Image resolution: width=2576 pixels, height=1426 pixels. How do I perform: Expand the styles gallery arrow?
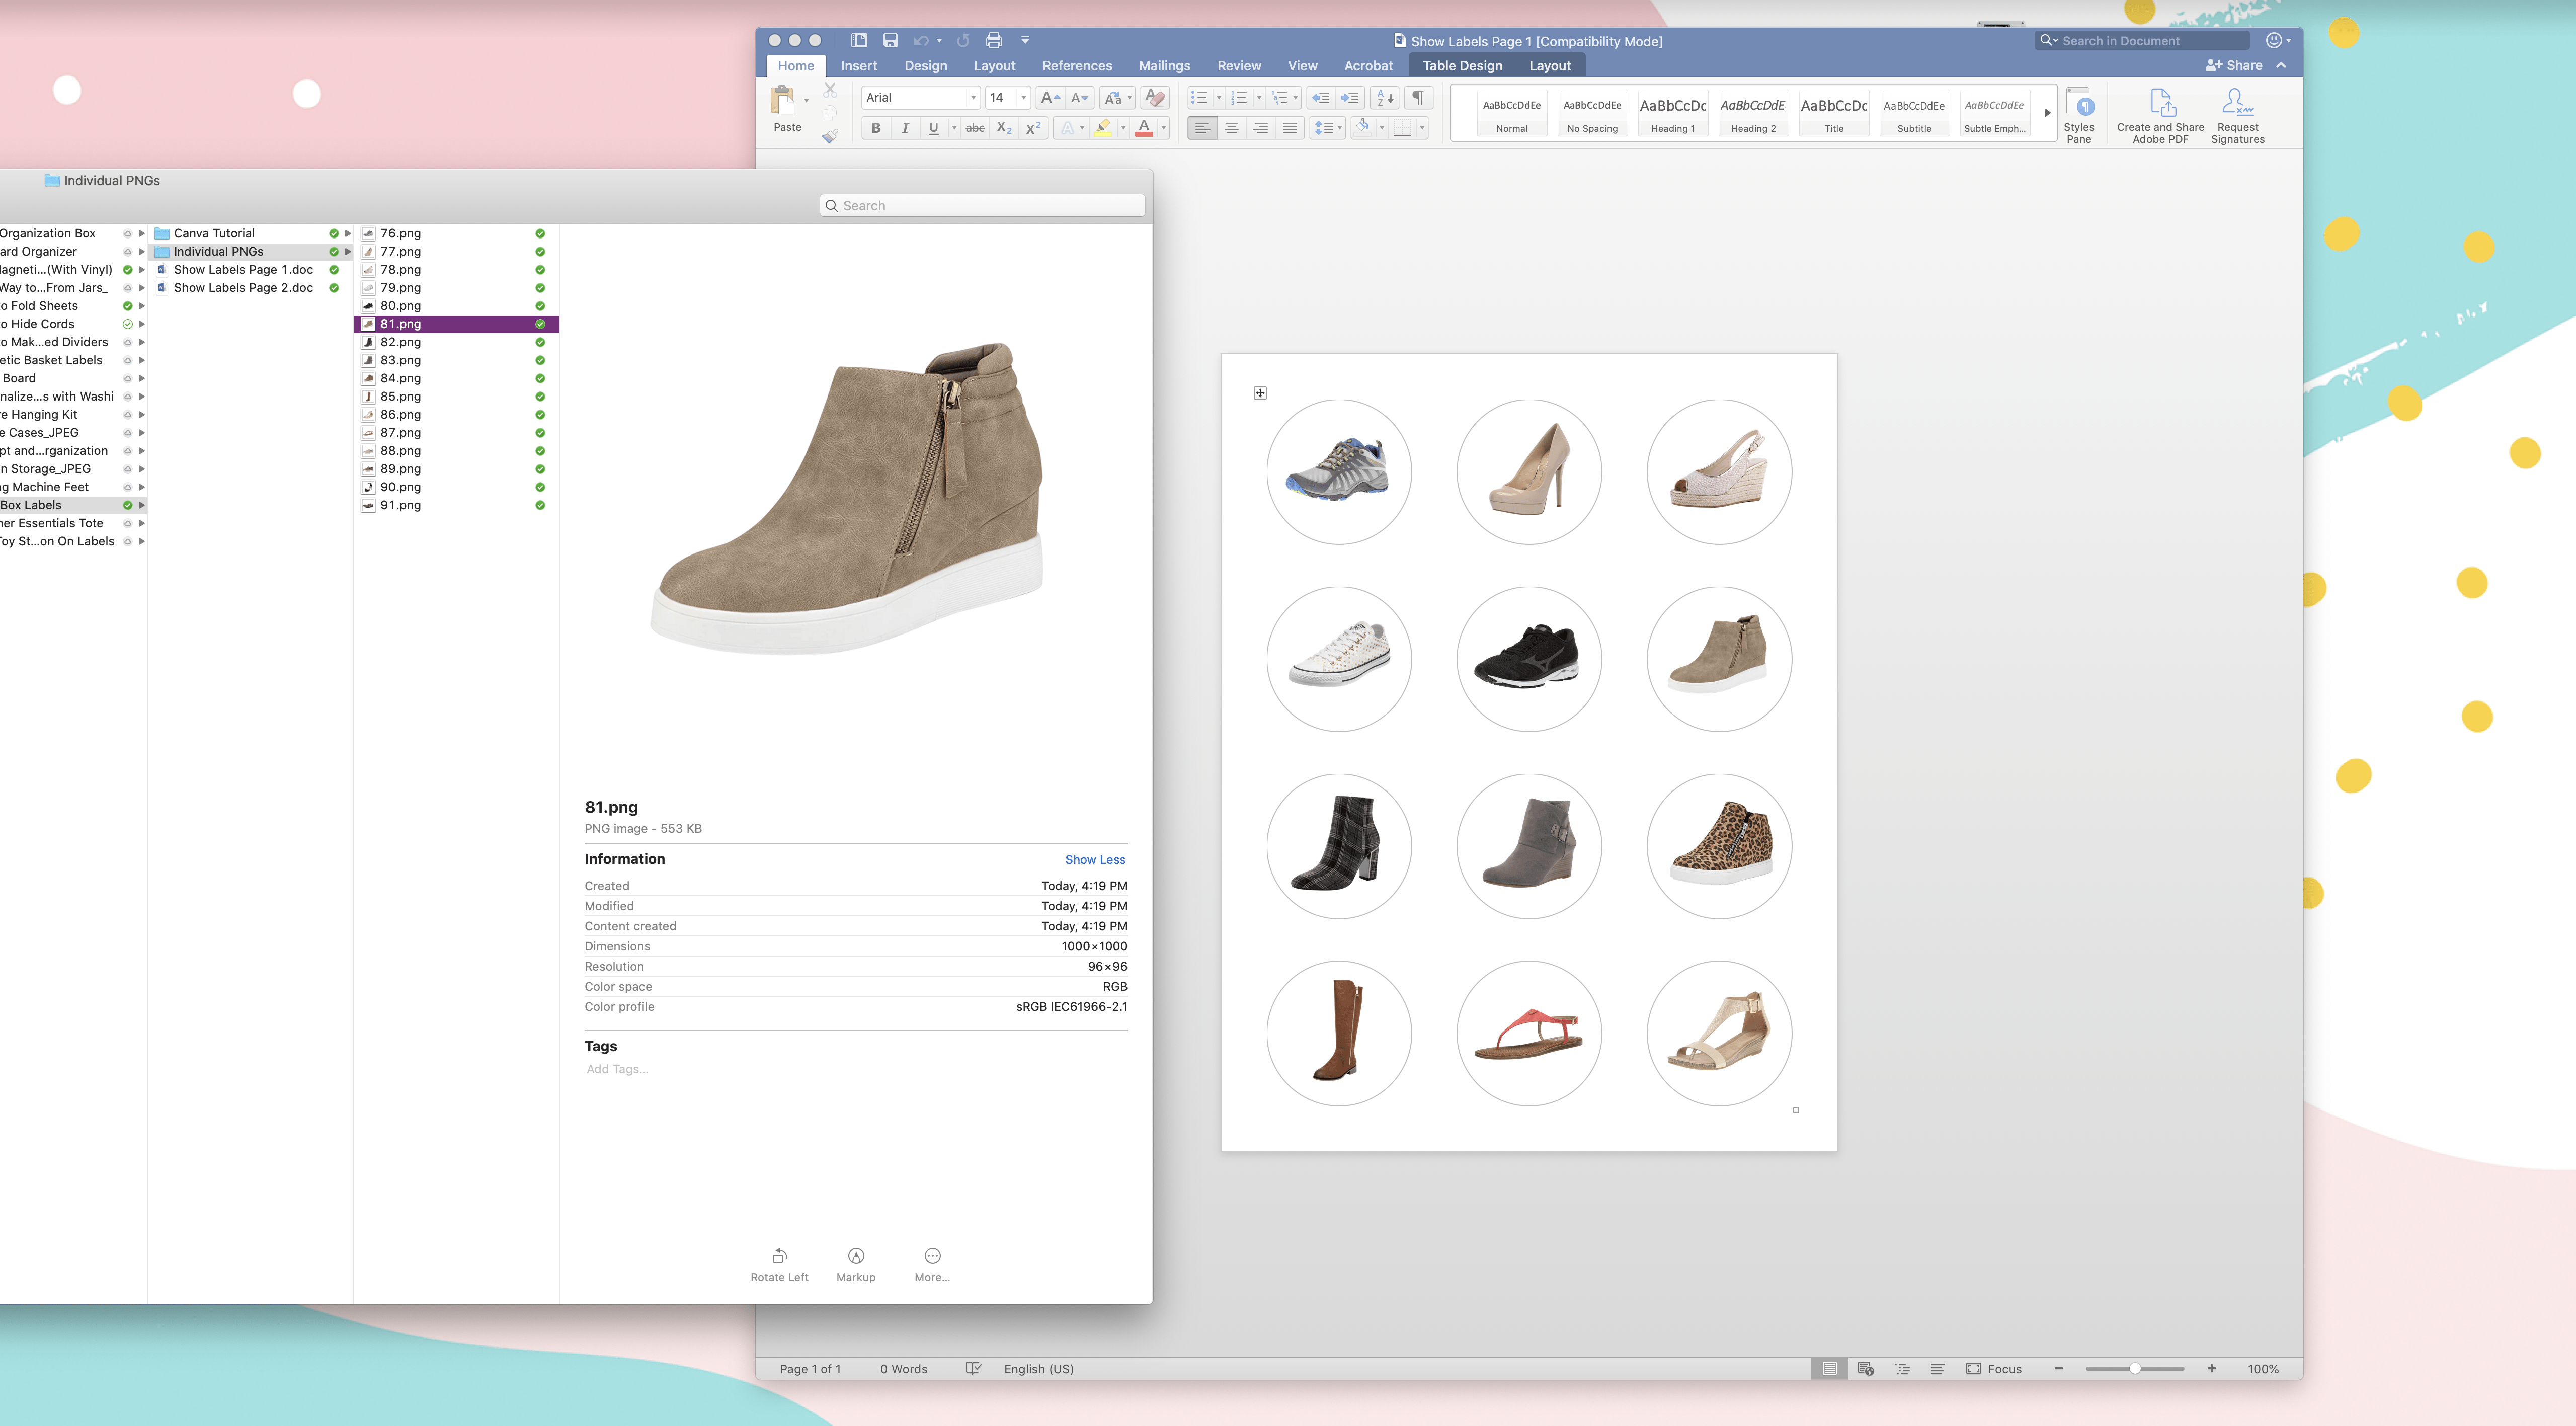click(2047, 113)
